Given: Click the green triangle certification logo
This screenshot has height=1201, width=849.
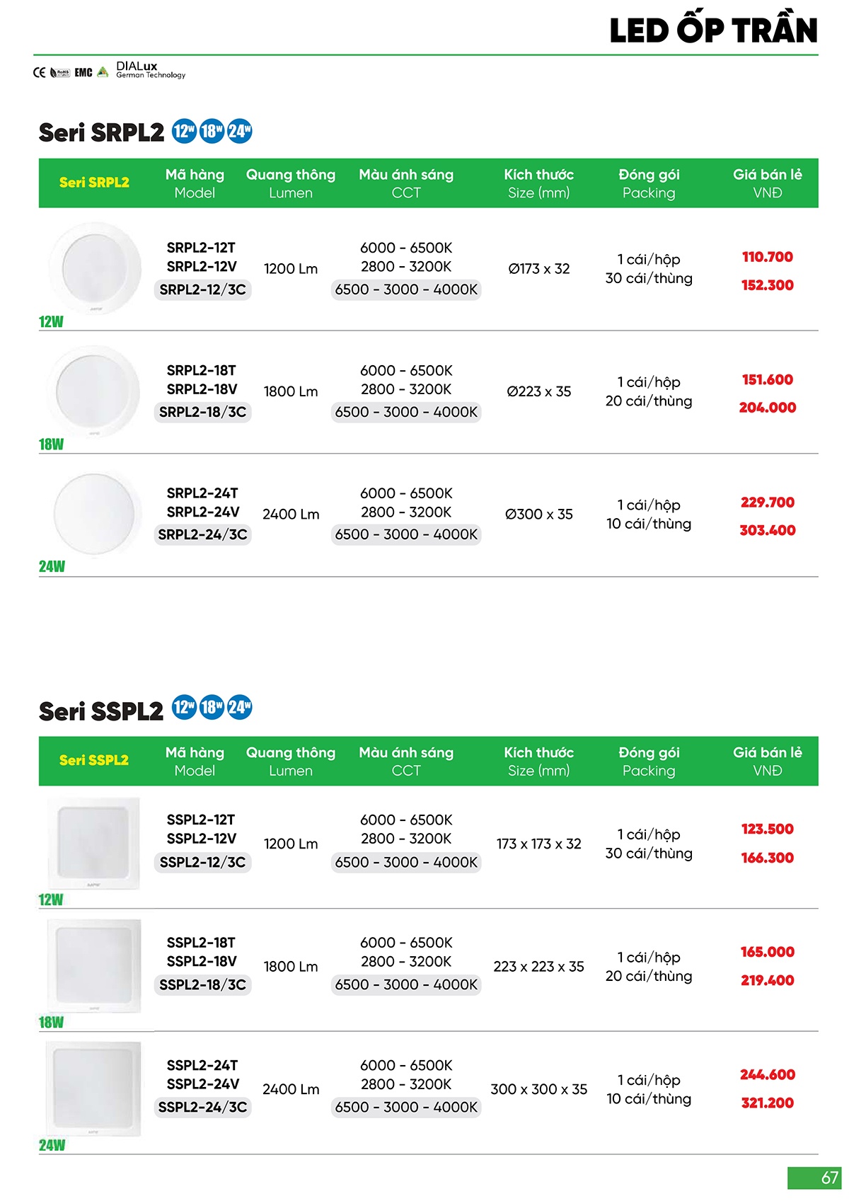Looking at the screenshot, I should click(x=103, y=71).
